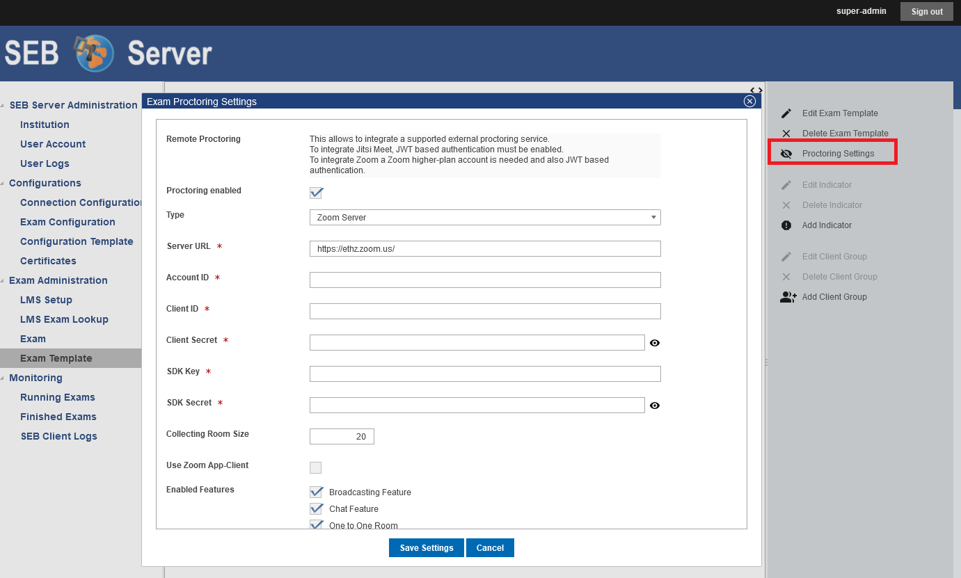Screen dimensions: 961x578
Task: Toggle the Broadcasting Feature checkbox
Action: [x=316, y=492]
